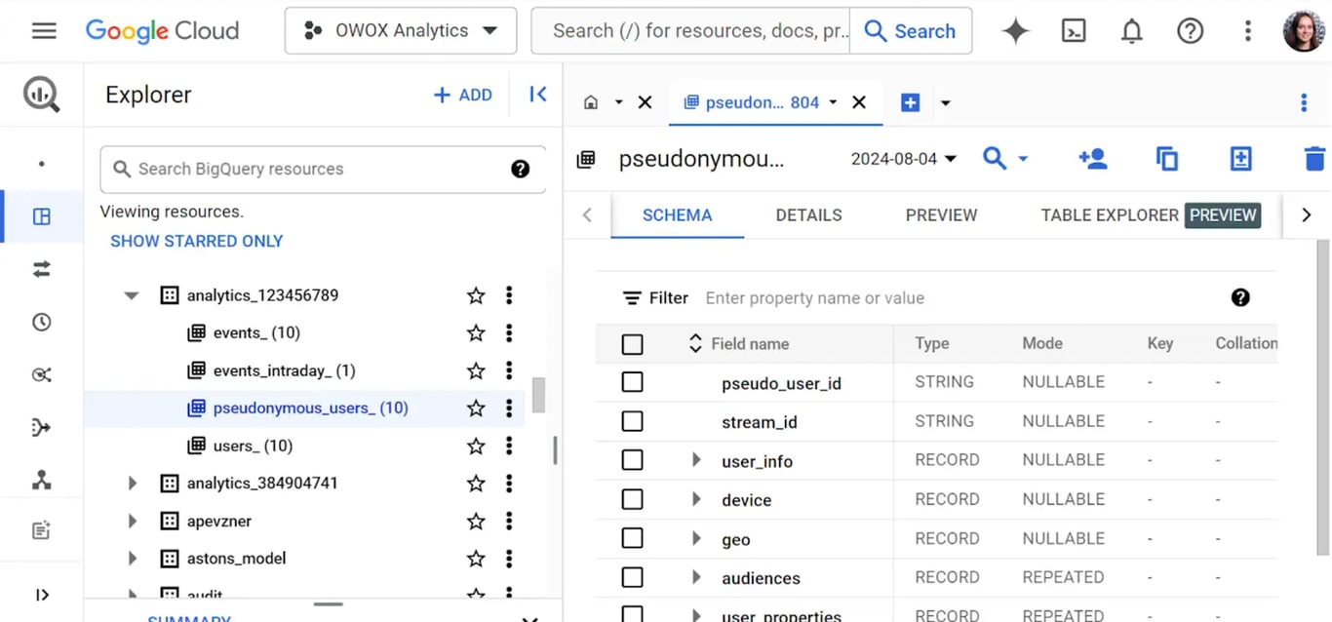This screenshot has width=1332, height=622.
Task: Collapse the analytics_123456789 dataset
Action: coord(132,295)
